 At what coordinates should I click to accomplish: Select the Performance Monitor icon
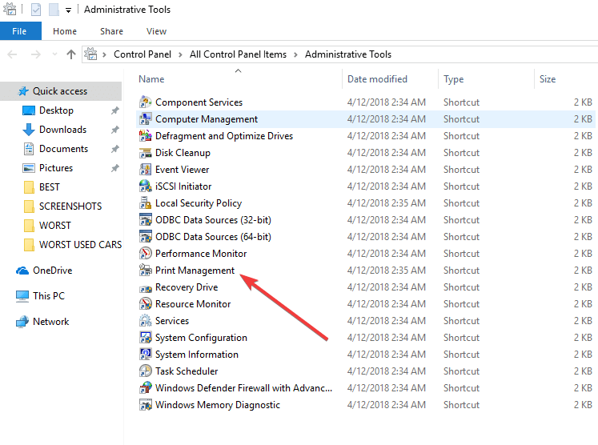coord(146,253)
